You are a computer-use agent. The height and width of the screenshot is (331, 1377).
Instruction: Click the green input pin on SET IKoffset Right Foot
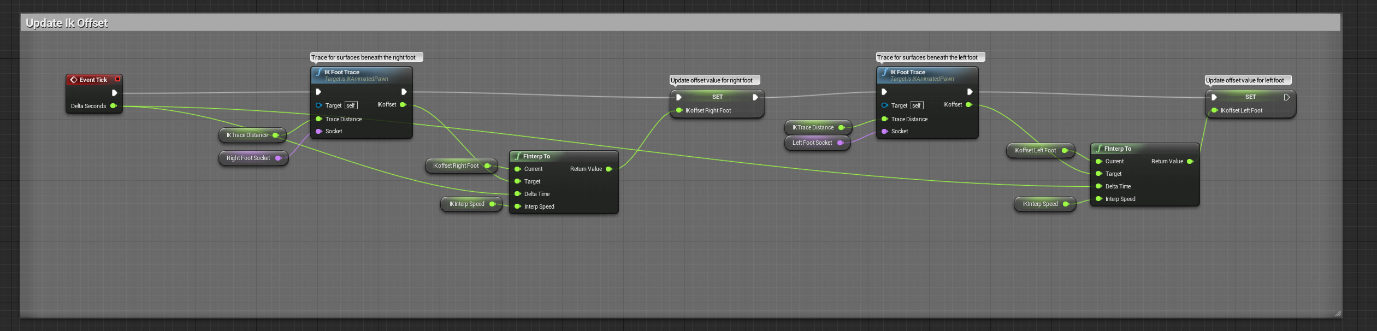tap(679, 110)
